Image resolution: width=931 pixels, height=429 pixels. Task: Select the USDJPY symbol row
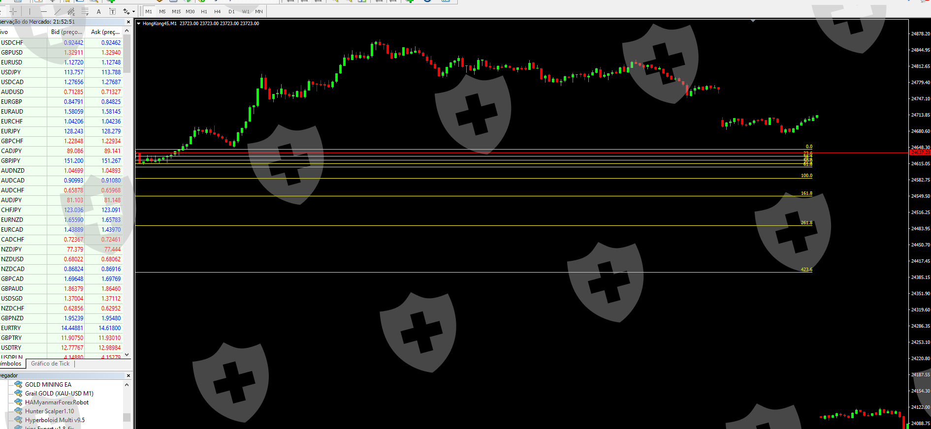[61, 72]
